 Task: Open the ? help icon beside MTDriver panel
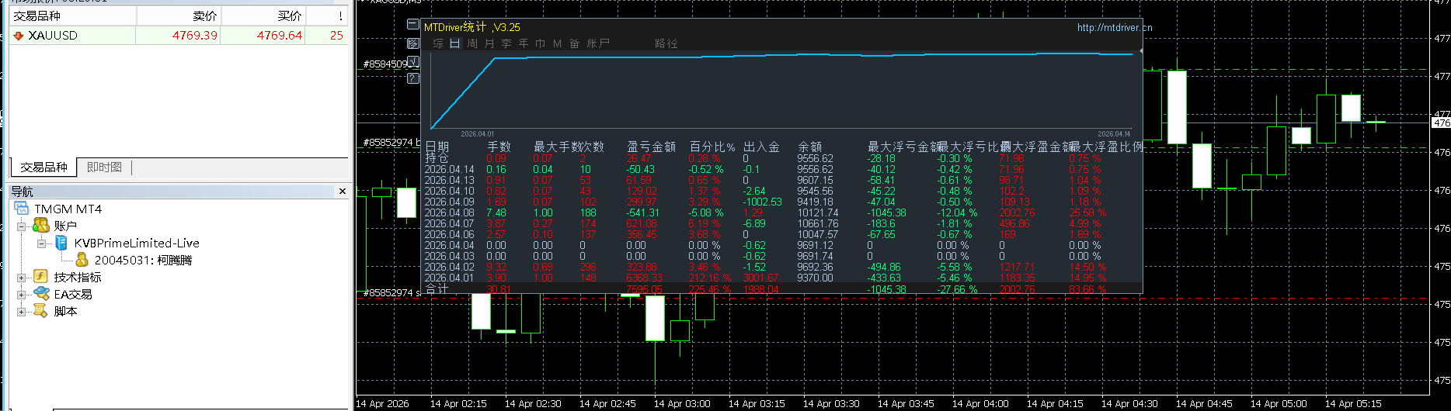pos(413,78)
